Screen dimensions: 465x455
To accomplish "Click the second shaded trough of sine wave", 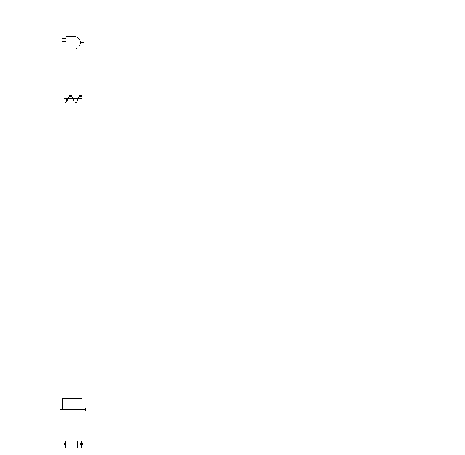I will [76, 100].
